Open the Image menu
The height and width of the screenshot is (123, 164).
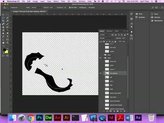35,1
